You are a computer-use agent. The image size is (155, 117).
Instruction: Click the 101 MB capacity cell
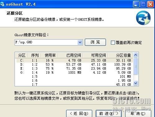[x=125, y=76]
